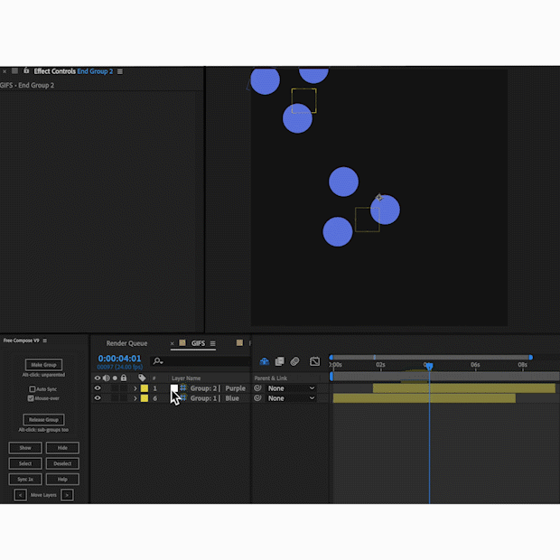Expand the Group: 2 Purple layer properties
The height and width of the screenshot is (560, 560).
pos(135,388)
